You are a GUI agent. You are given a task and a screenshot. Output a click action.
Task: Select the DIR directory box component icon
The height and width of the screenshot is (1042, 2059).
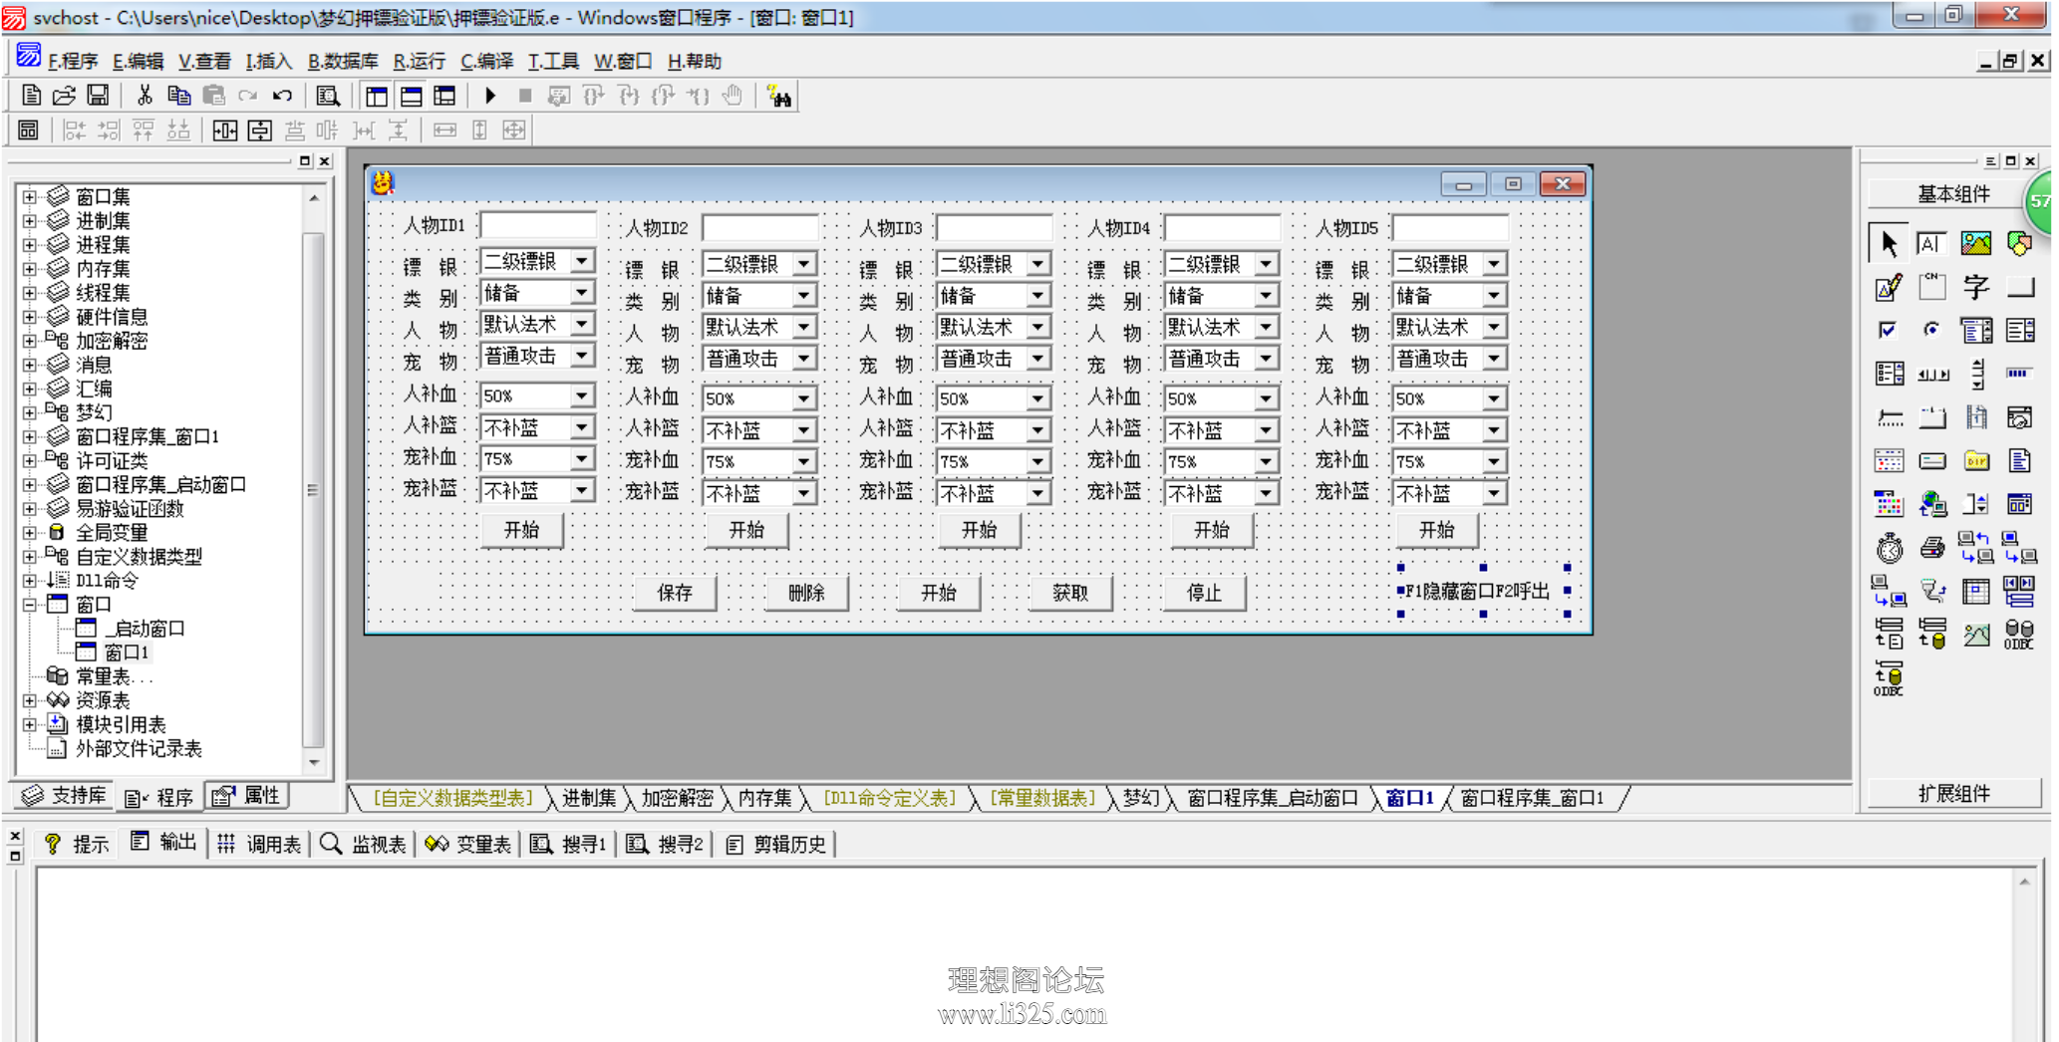coord(1975,460)
